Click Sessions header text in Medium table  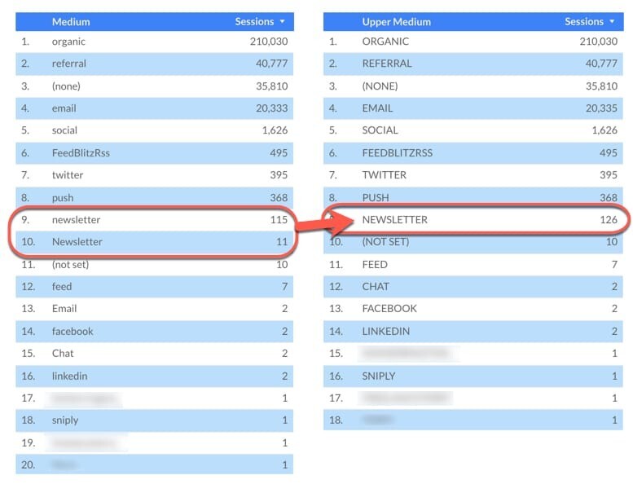coord(254,22)
